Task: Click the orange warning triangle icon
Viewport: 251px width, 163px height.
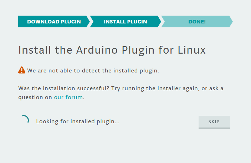Action: tap(22, 70)
